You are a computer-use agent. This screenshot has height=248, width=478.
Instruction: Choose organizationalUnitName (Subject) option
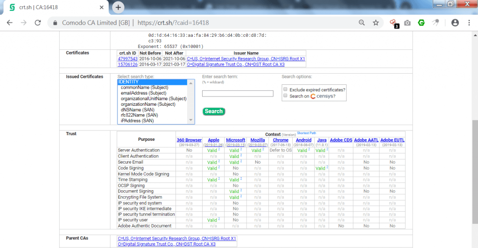154,98
